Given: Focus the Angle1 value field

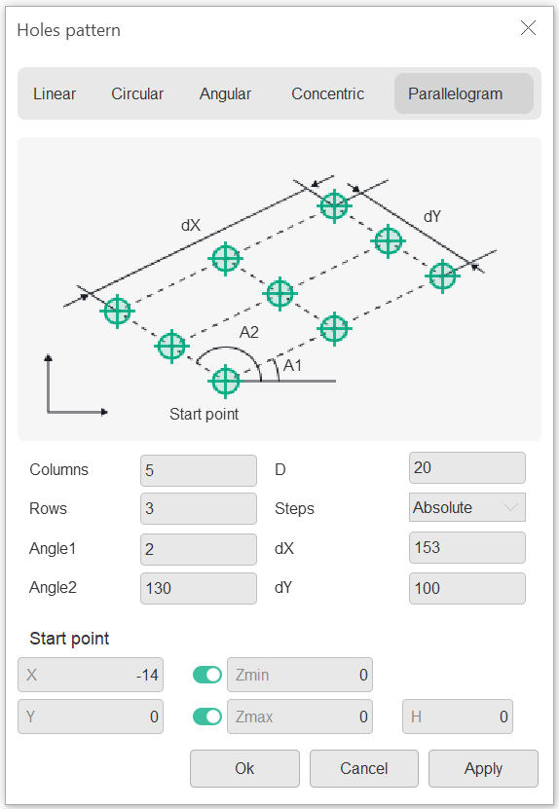Looking at the screenshot, I should pyautogui.click(x=199, y=549).
